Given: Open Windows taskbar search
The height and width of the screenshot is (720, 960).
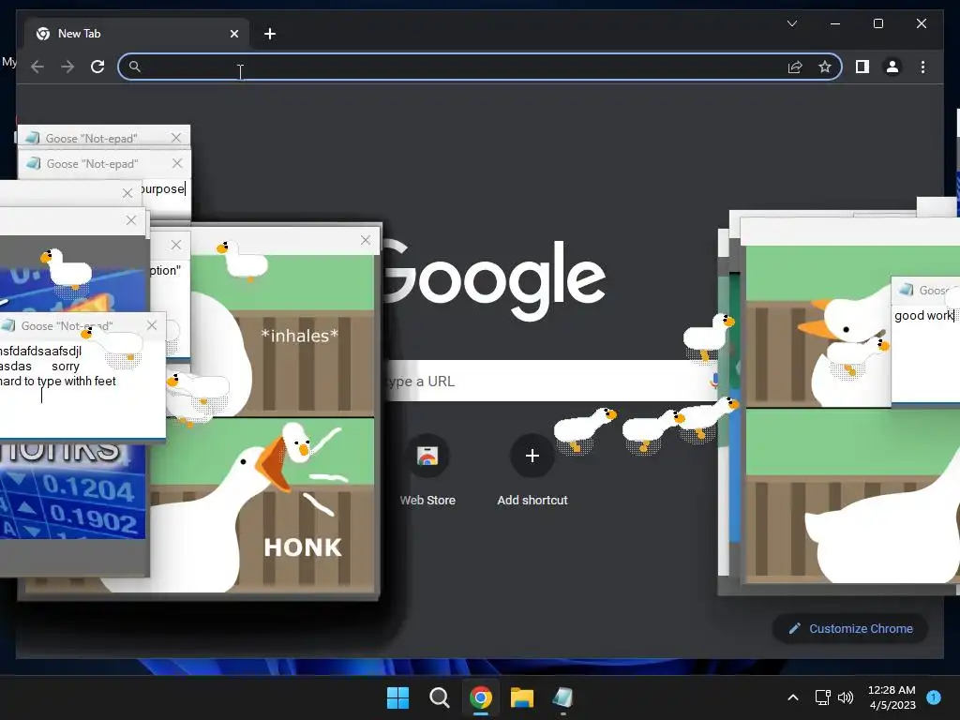Looking at the screenshot, I should [x=439, y=697].
